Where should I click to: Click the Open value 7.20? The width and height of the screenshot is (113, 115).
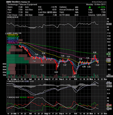pyautogui.click(x=21, y=7)
